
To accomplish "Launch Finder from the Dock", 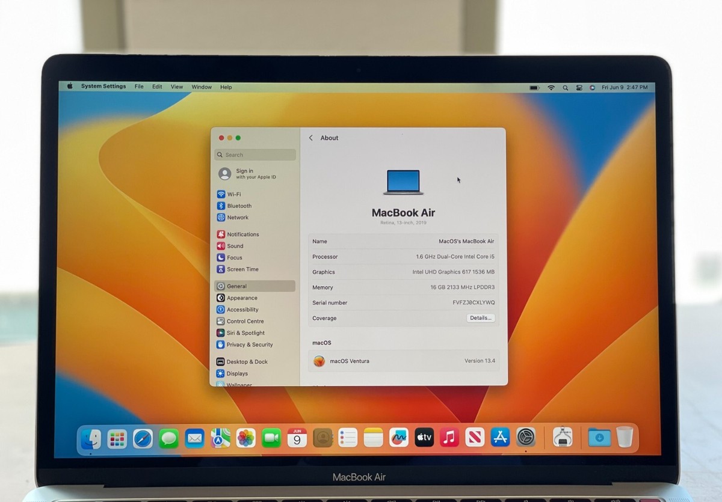I will point(91,438).
